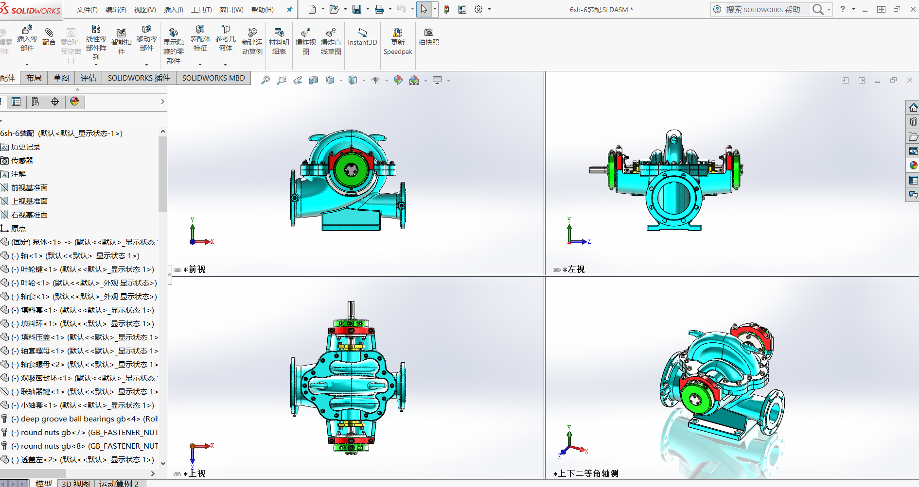The height and width of the screenshot is (487, 919).
Task: Open the PropertyManager tab in the left panel
Action: click(x=16, y=101)
